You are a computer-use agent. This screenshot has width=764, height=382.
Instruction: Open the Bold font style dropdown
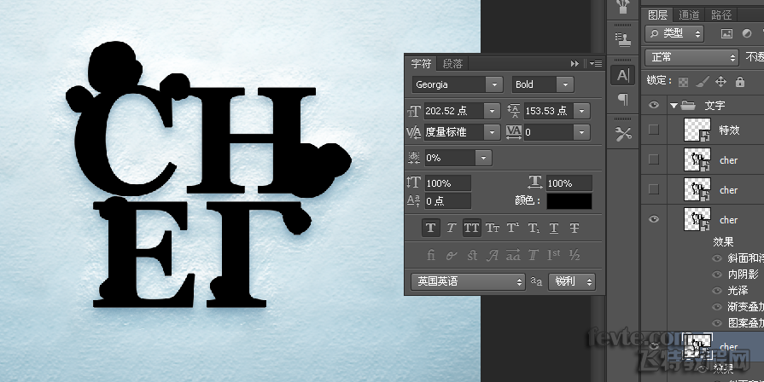click(543, 84)
